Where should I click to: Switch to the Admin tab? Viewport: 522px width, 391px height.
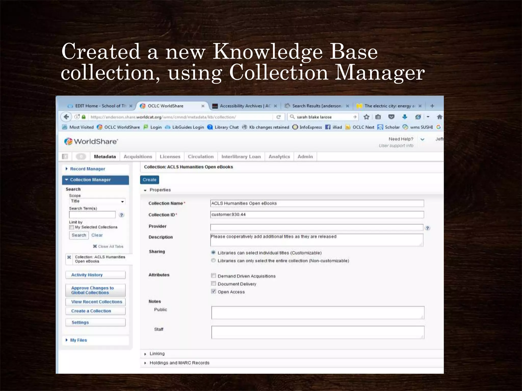coord(305,157)
